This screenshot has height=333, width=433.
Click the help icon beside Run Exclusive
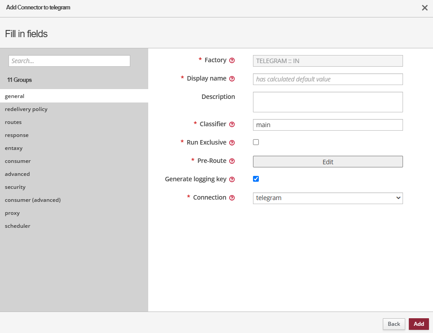point(232,143)
